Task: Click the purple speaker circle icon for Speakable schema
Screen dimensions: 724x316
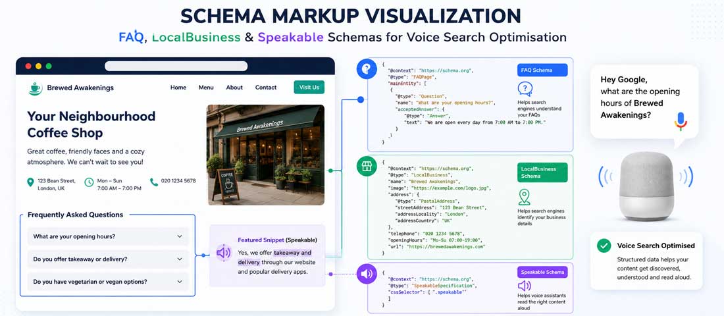Action: tap(367, 274)
